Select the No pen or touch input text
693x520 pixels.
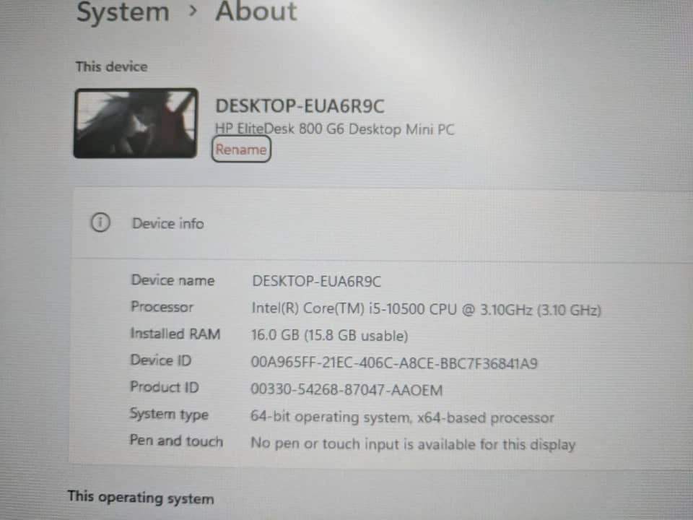click(413, 443)
